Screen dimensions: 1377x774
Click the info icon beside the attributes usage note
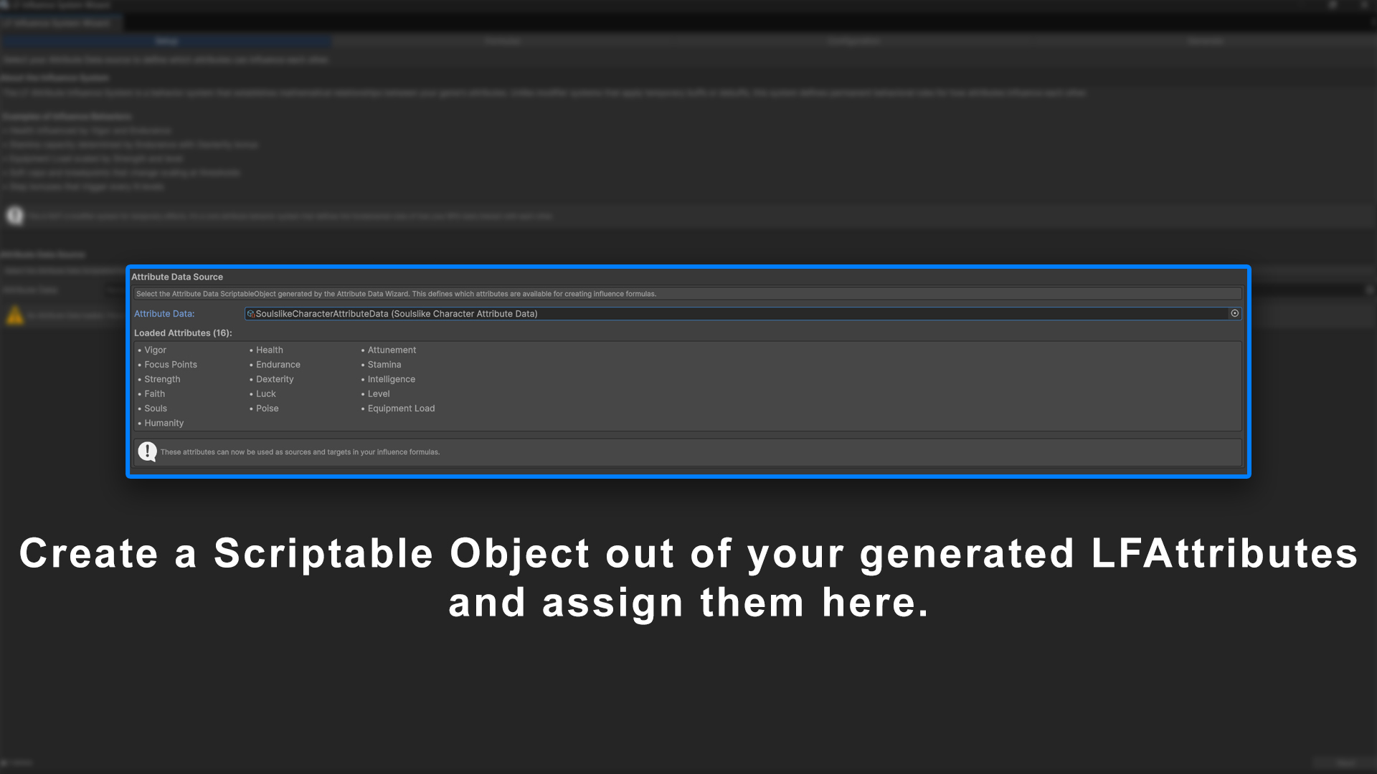click(x=148, y=451)
